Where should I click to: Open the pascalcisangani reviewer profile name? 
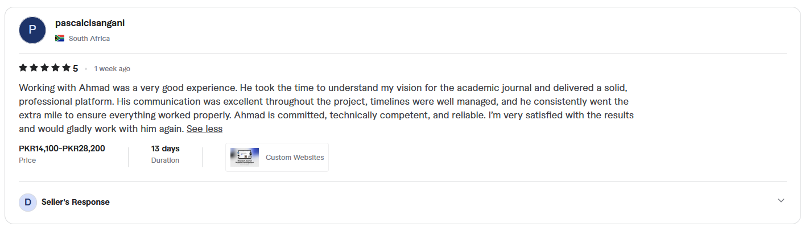pos(90,23)
